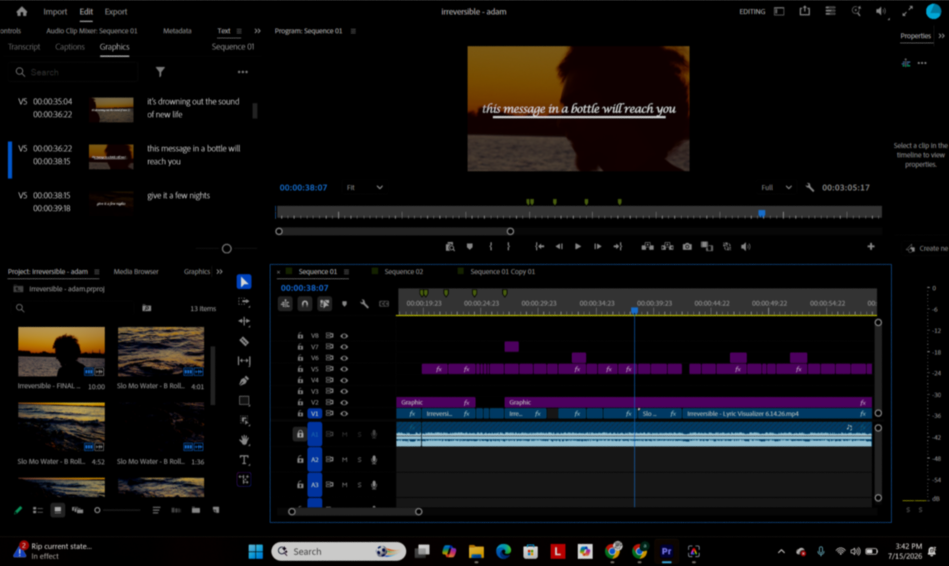The image size is (949, 566).
Task: Switch to the Export tab
Action: coord(116,11)
